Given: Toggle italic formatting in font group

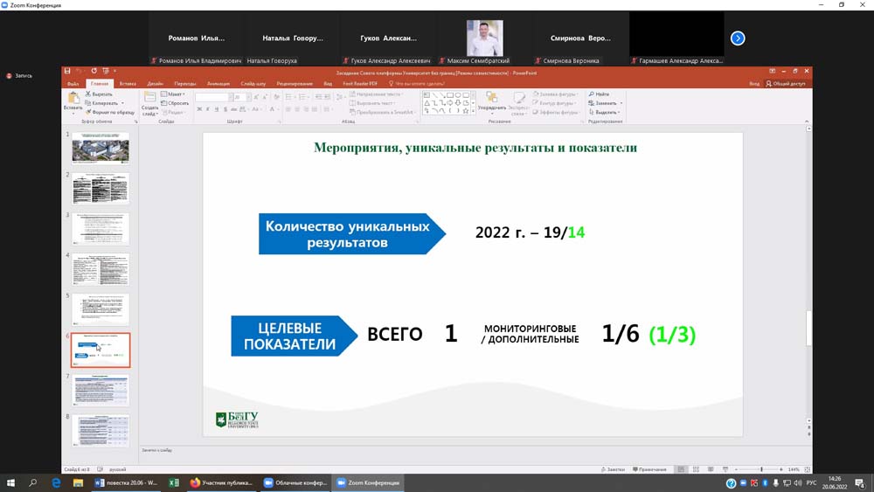Looking at the screenshot, I should coord(208,109).
